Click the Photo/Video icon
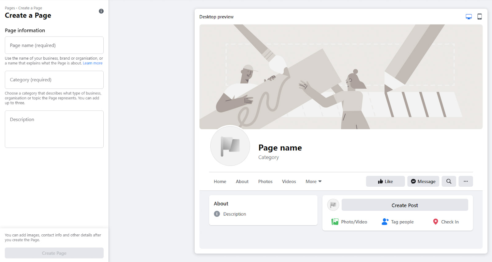 click(x=335, y=222)
